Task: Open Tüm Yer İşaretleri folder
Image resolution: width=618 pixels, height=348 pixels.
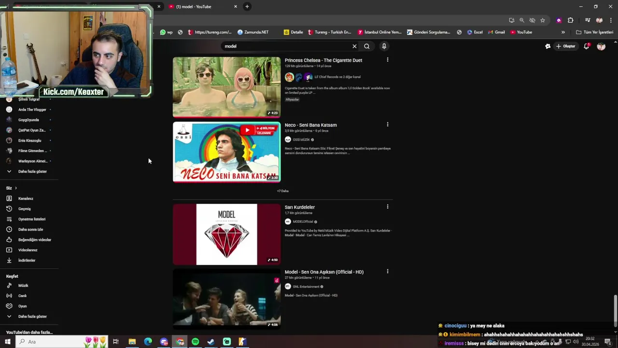Action: [595, 32]
